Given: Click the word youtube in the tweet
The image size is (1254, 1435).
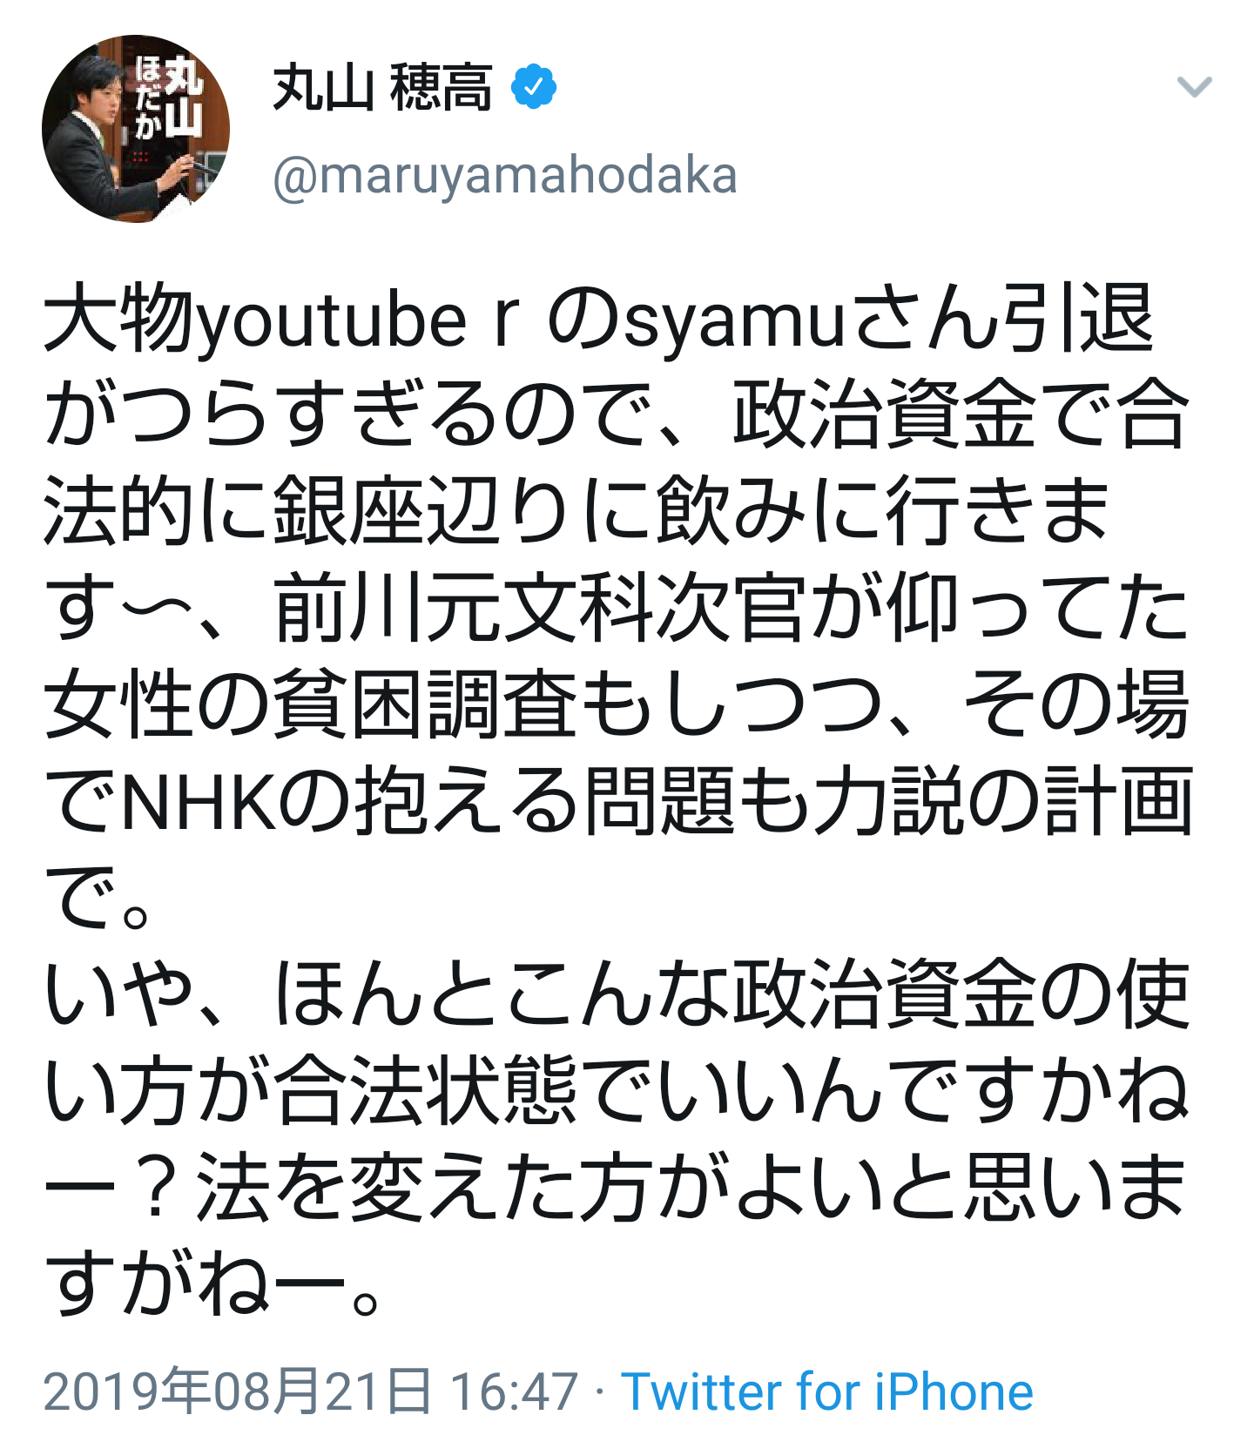Looking at the screenshot, I should tap(332, 321).
